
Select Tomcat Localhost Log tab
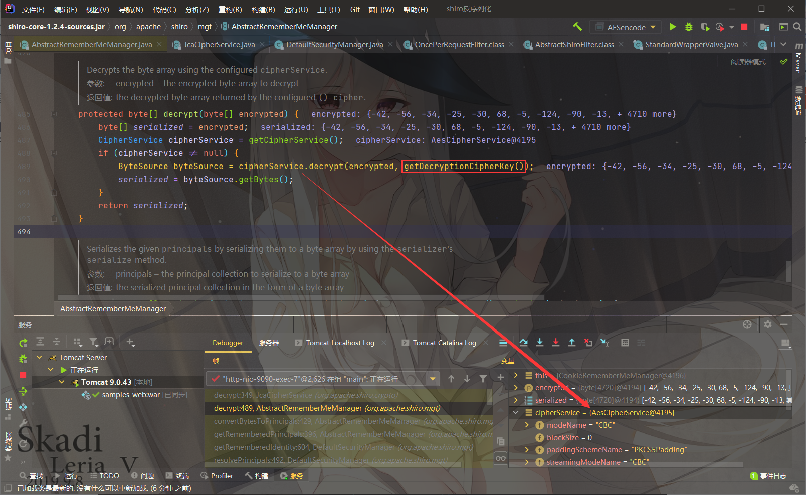pyautogui.click(x=339, y=343)
